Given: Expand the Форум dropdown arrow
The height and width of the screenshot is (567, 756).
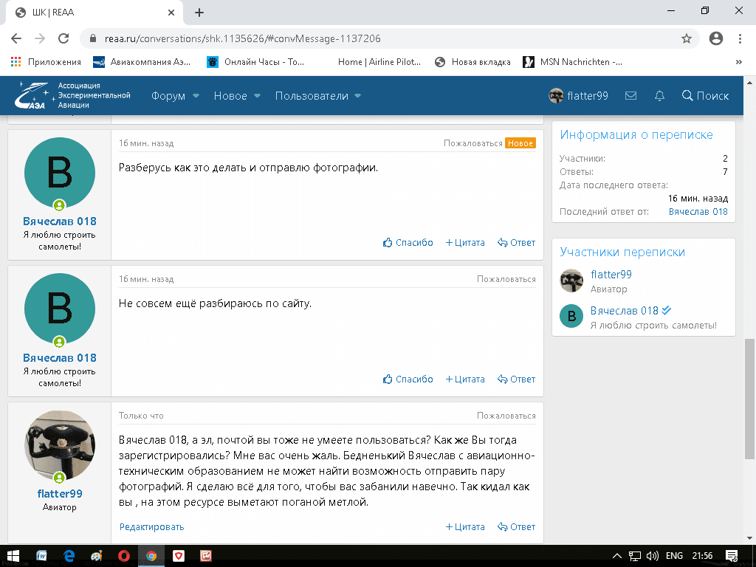Looking at the screenshot, I should [196, 96].
